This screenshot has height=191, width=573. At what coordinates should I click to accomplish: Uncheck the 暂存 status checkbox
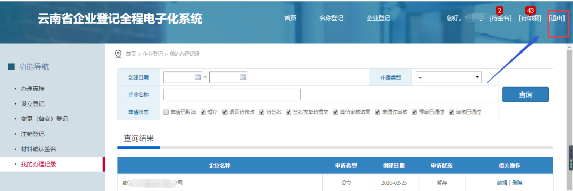click(x=203, y=112)
